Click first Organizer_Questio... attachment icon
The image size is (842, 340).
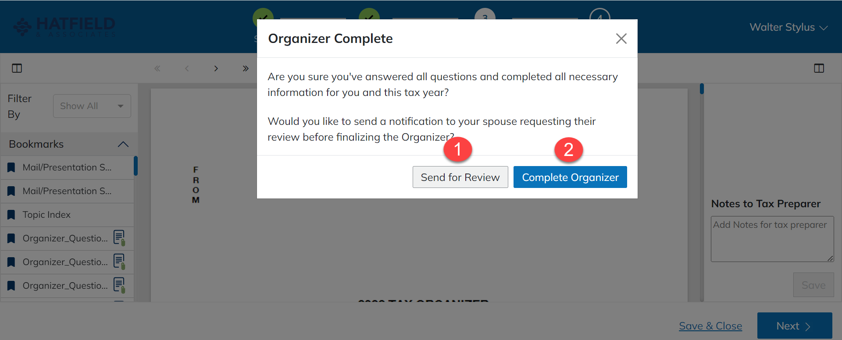[119, 238]
